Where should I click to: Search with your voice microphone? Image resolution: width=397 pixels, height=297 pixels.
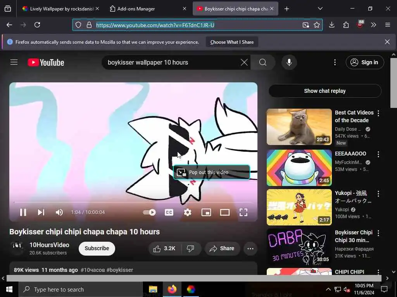coord(289,62)
